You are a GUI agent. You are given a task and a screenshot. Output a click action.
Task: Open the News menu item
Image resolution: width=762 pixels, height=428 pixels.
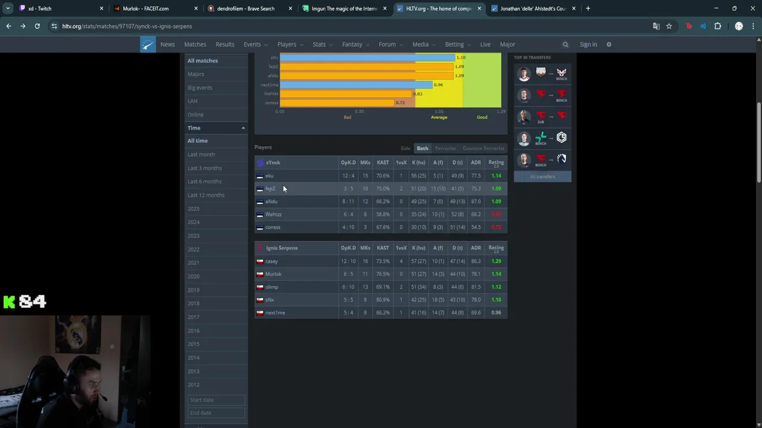(x=167, y=45)
